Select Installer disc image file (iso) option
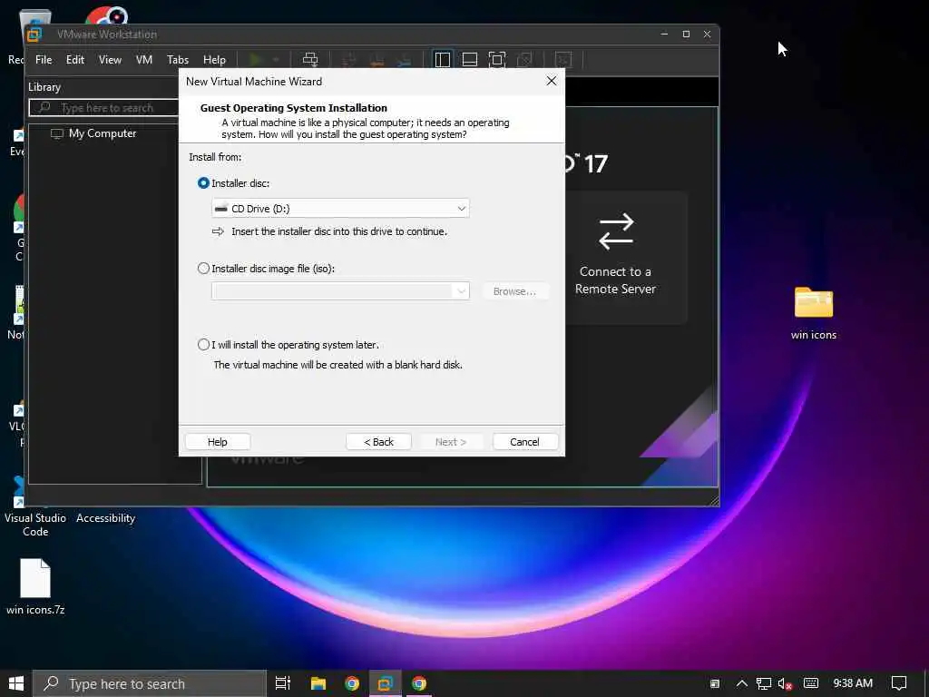Screen dimensions: 929x697 [203, 269]
